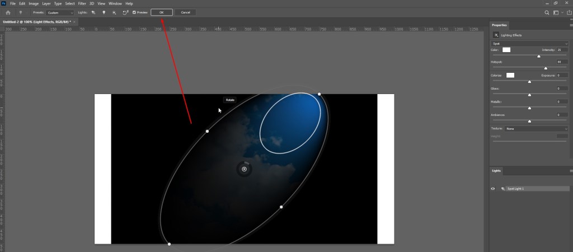Open the light type Spot dropdown
The width and height of the screenshot is (573, 252).
pyautogui.click(x=530, y=44)
